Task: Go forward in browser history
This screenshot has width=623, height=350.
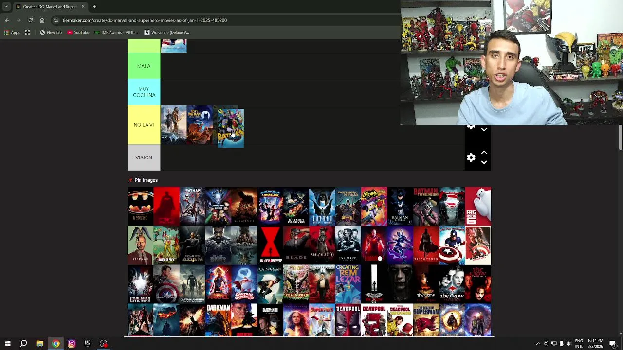Action: click(18, 20)
